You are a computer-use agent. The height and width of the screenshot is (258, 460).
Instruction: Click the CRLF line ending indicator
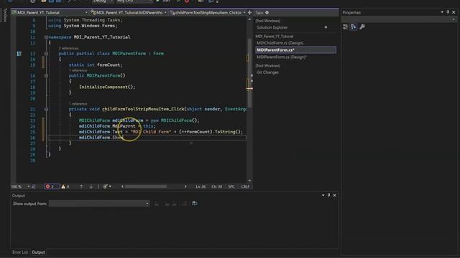tap(245, 186)
